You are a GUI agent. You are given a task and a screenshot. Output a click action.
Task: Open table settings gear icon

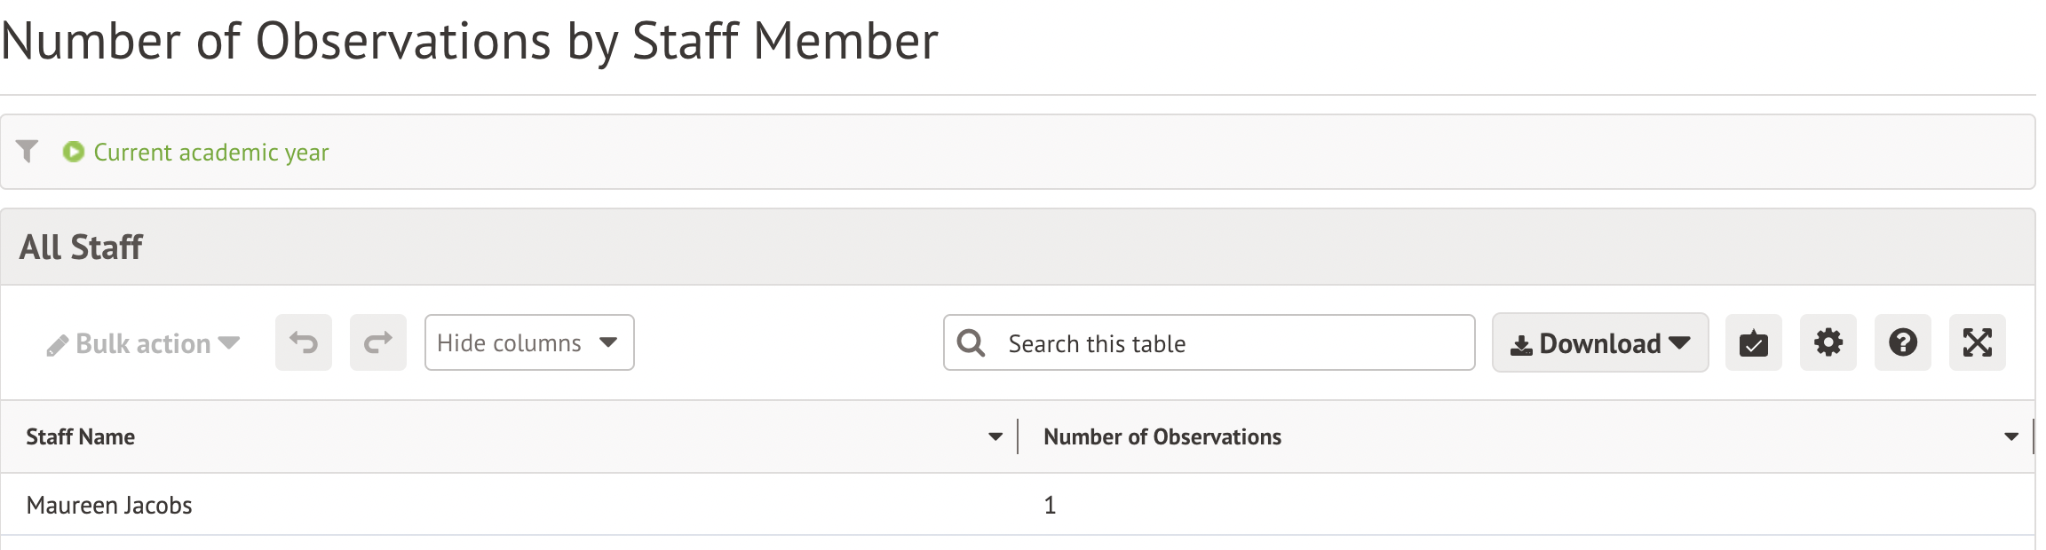point(1828,342)
